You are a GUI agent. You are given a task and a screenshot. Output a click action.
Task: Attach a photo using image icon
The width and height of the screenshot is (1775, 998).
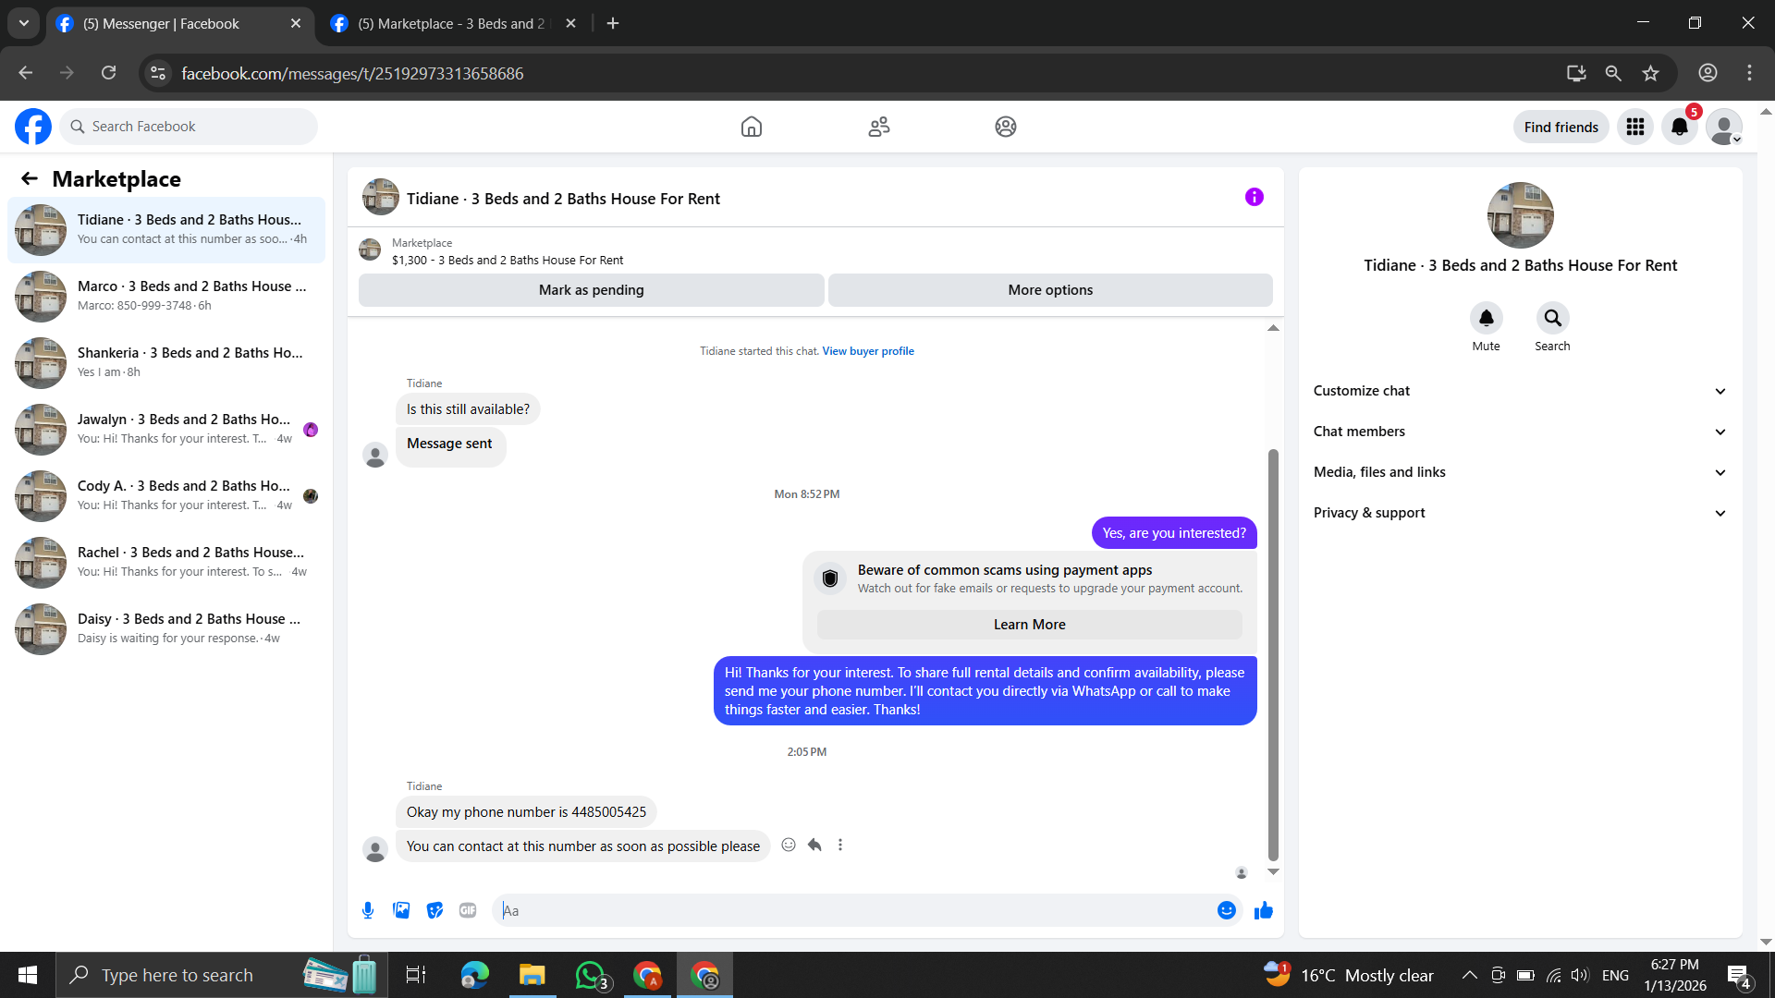click(401, 910)
